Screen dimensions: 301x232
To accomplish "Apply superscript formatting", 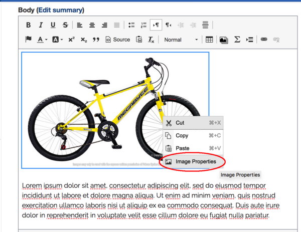I will click(x=71, y=40).
